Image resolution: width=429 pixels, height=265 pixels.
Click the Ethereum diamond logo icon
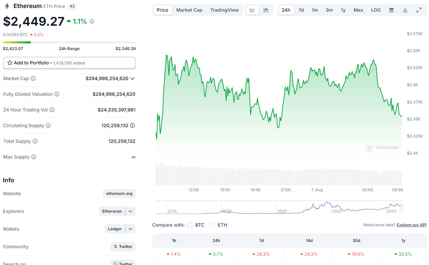point(7,6)
